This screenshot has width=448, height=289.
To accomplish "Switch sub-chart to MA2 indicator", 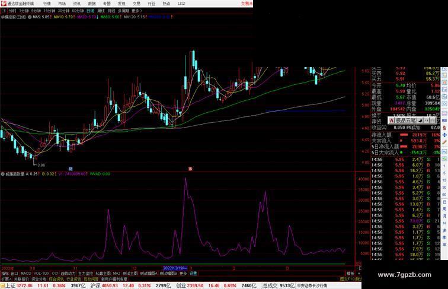I will coord(117,274).
